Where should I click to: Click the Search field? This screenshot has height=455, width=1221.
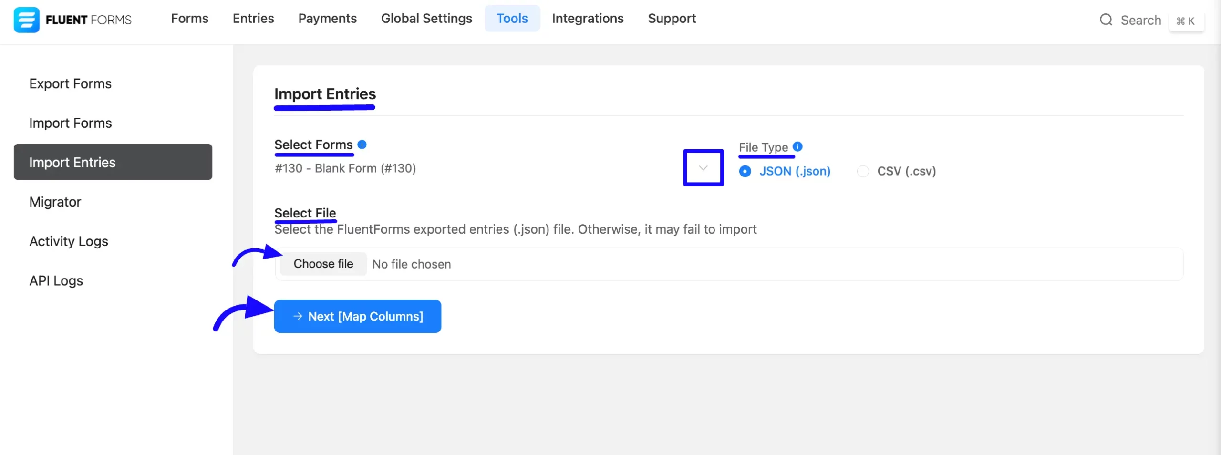(x=1141, y=20)
